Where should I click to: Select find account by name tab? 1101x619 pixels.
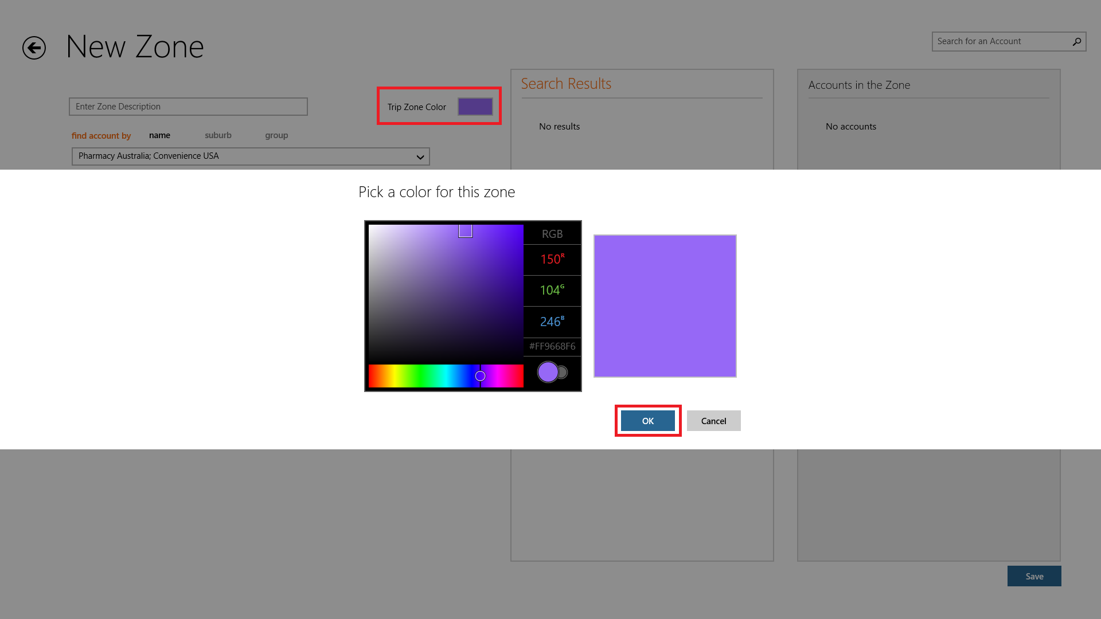tap(159, 135)
